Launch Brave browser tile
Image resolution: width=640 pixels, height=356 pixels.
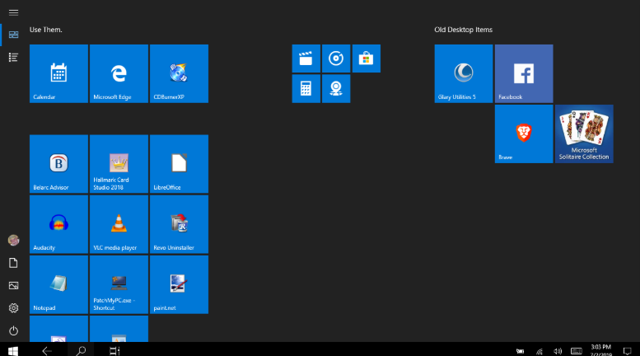coord(524,133)
